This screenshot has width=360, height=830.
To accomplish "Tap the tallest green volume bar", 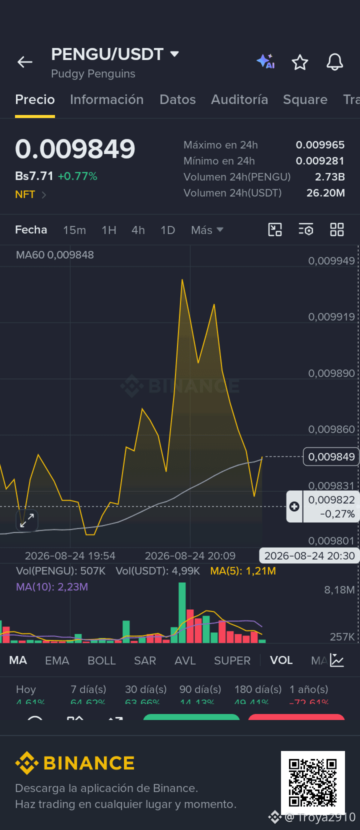I will click(x=182, y=612).
